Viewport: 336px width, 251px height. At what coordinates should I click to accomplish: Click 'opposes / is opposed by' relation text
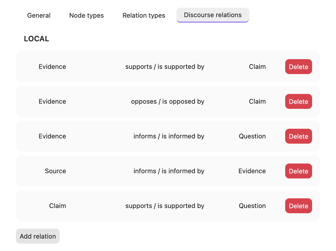[x=168, y=102]
